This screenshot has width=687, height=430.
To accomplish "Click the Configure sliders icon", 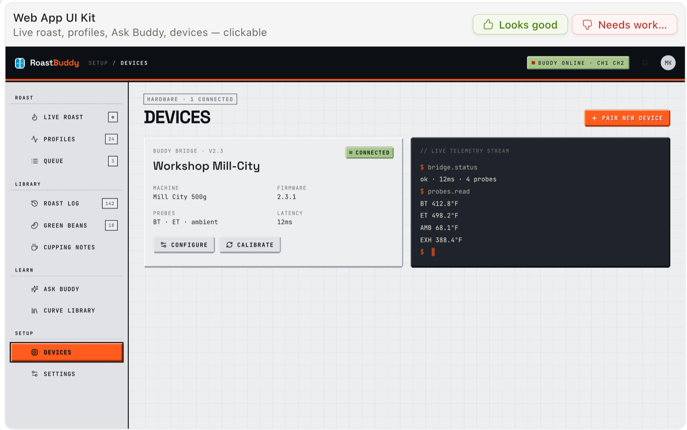I will (x=164, y=245).
